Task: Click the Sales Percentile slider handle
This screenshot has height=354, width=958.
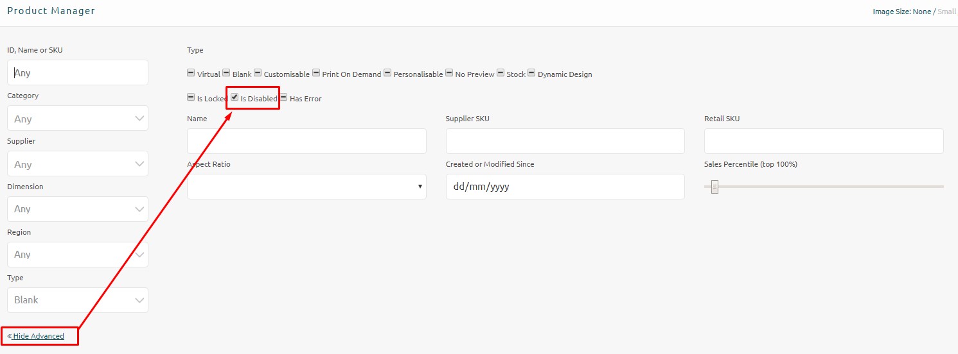Action: [x=714, y=187]
